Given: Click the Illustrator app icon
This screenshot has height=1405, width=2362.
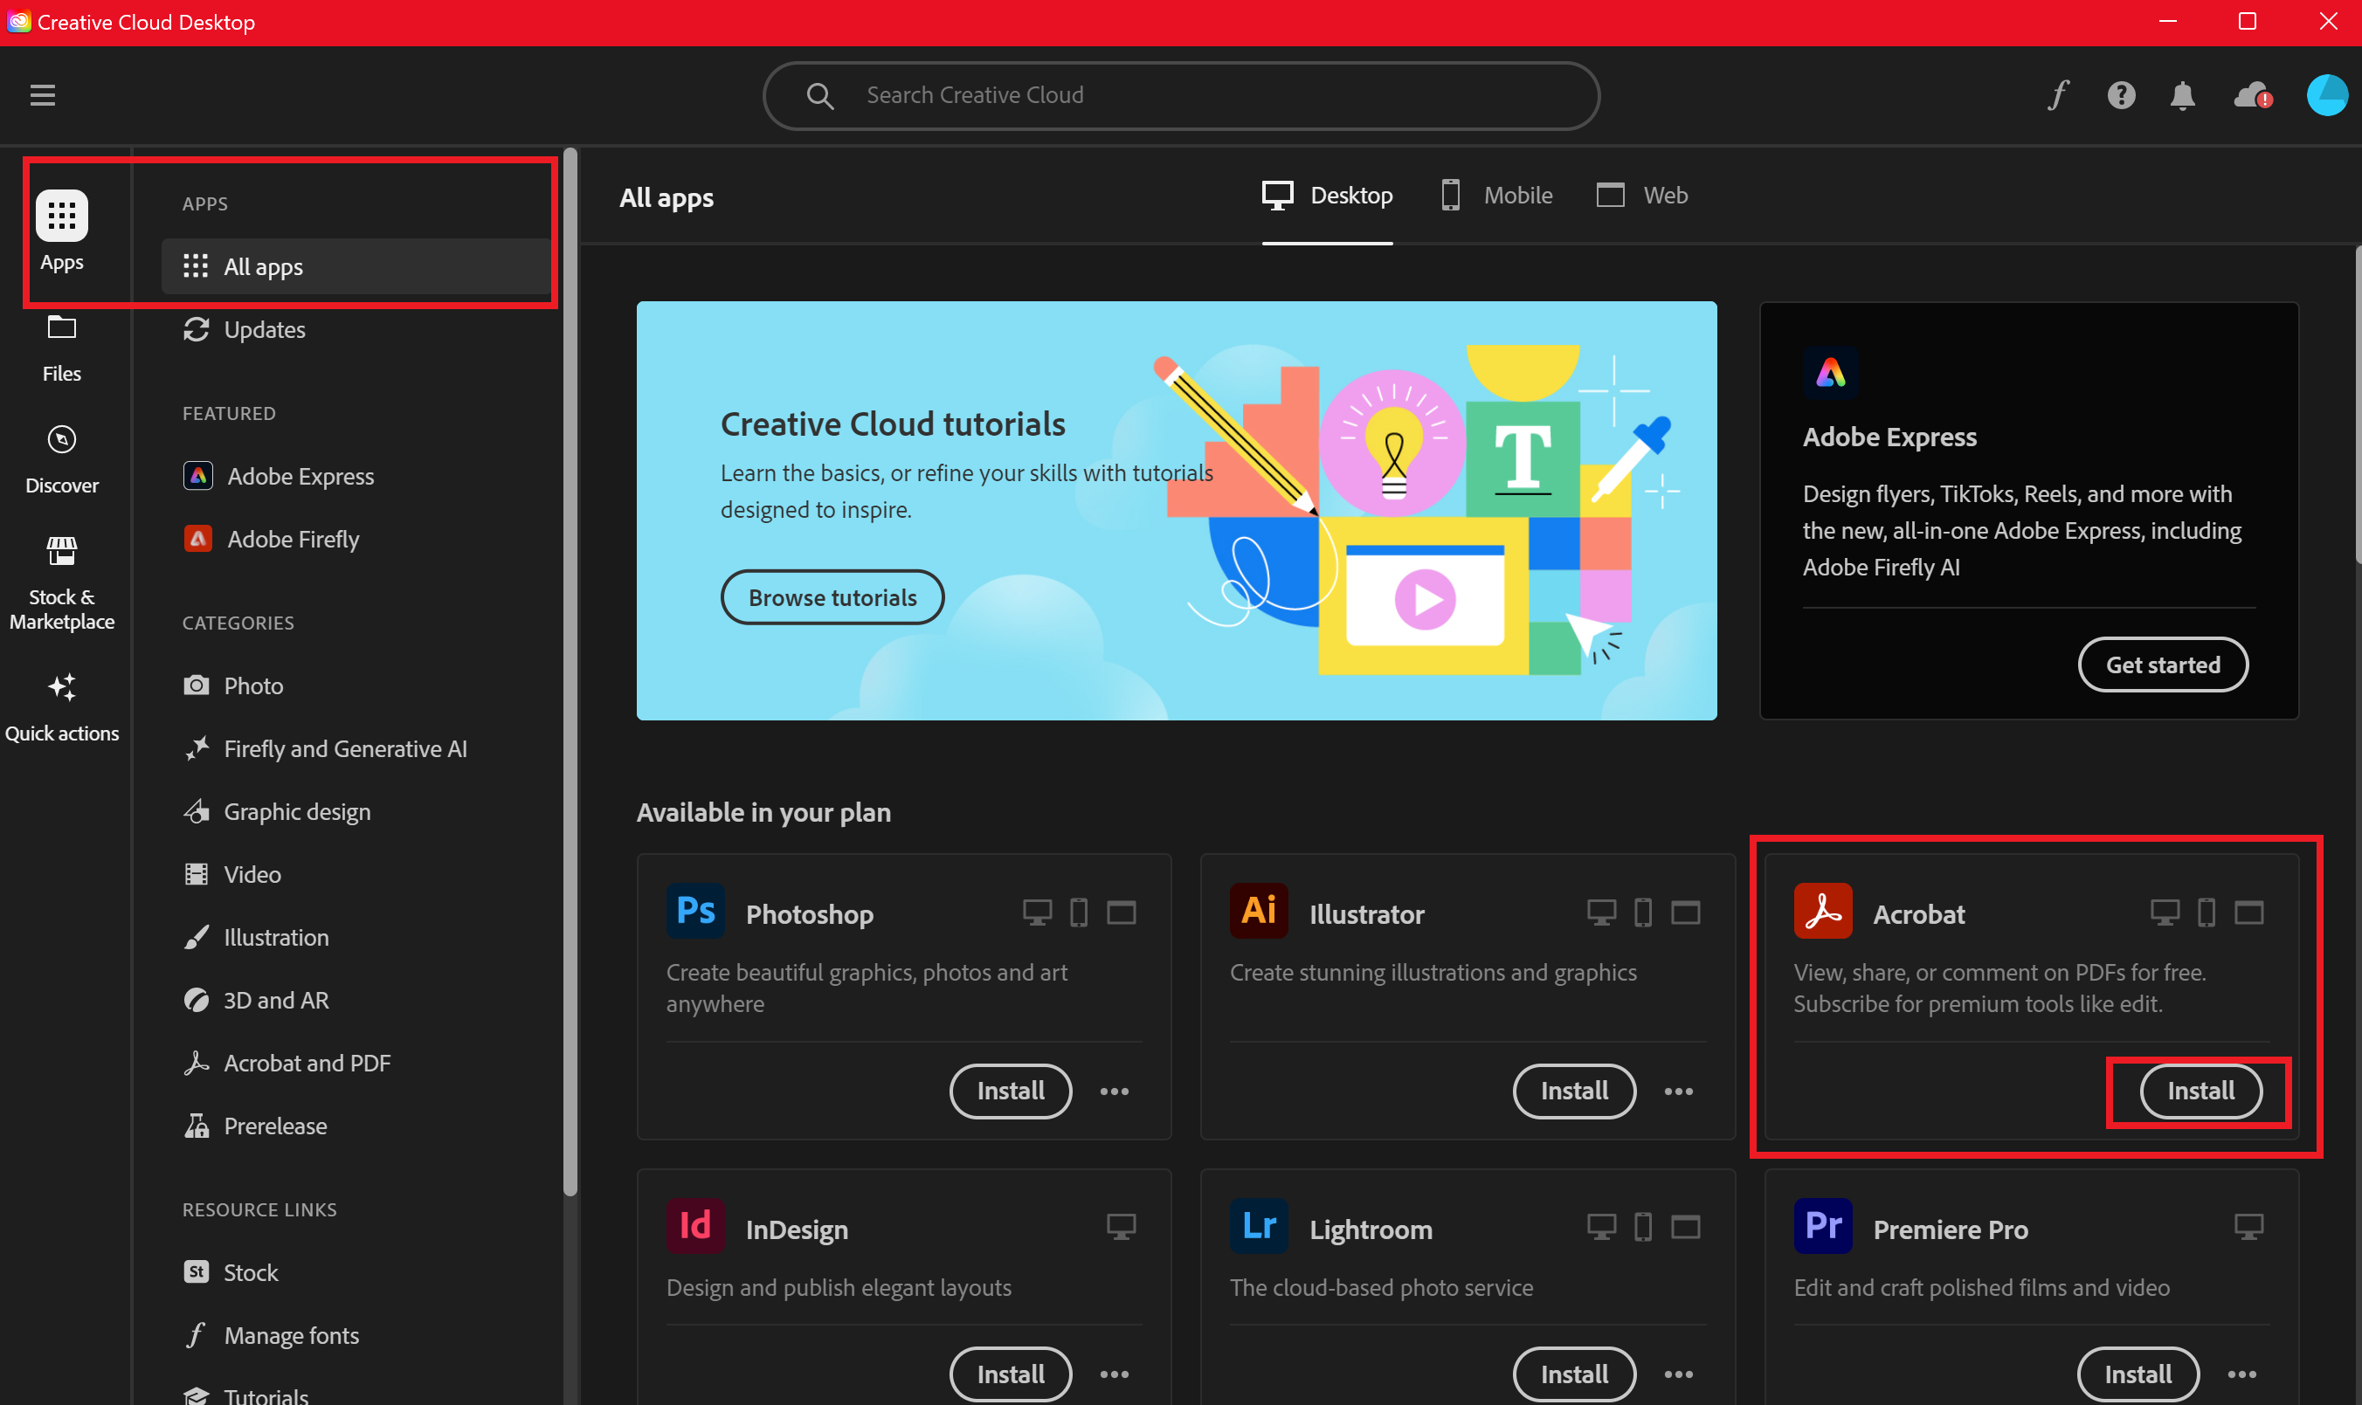Looking at the screenshot, I should [x=1259, y=911].
